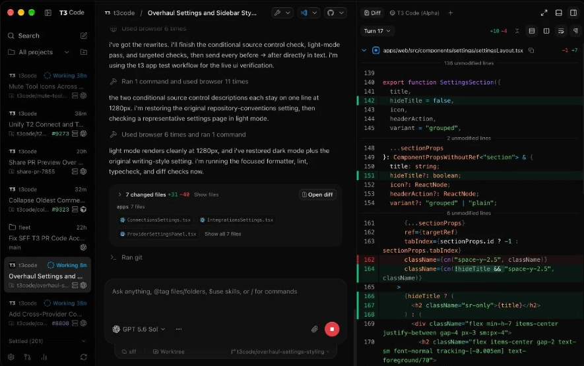The image size is (584, 366).
Task: Click Show all 7 files link
Action: [x=223, y=234]
